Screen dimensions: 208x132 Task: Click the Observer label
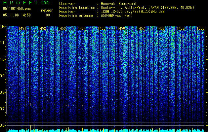(67, 4)
